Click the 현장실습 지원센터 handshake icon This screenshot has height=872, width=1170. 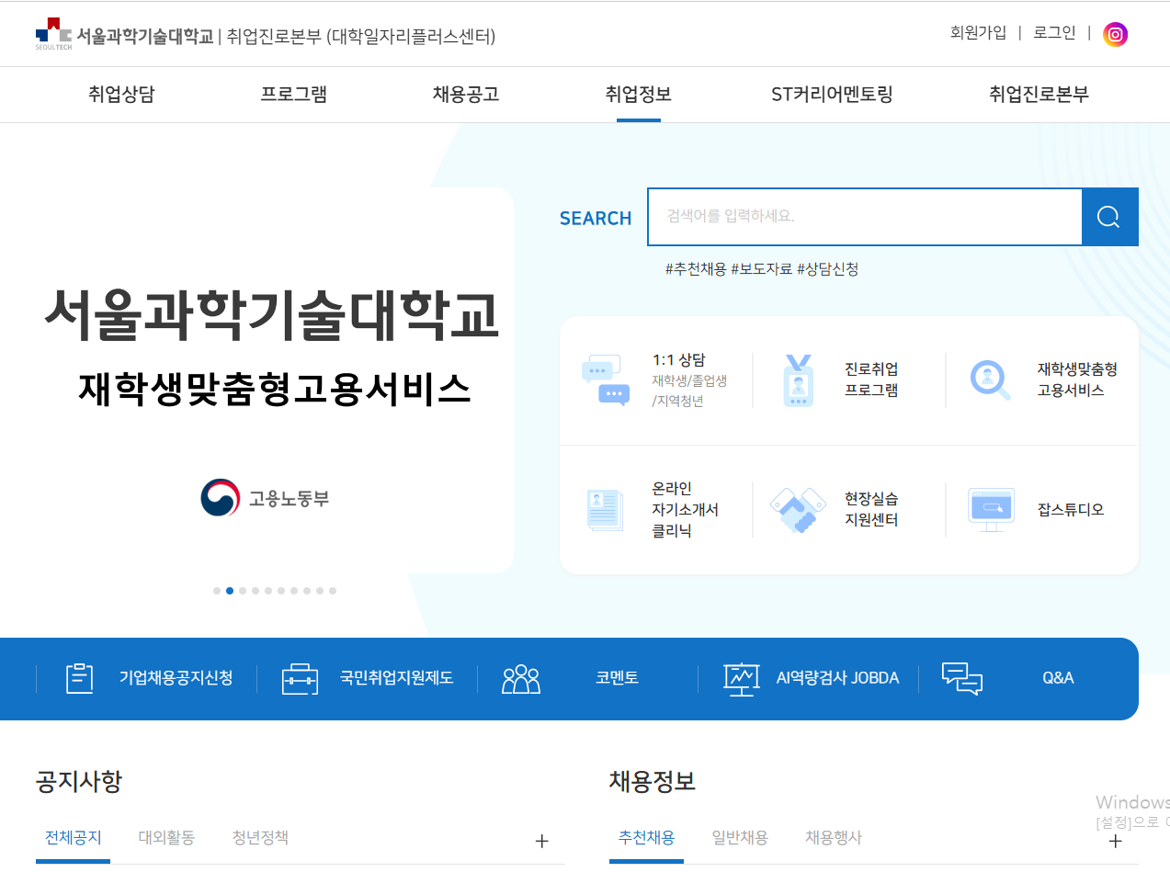click(x=797, y=510)
